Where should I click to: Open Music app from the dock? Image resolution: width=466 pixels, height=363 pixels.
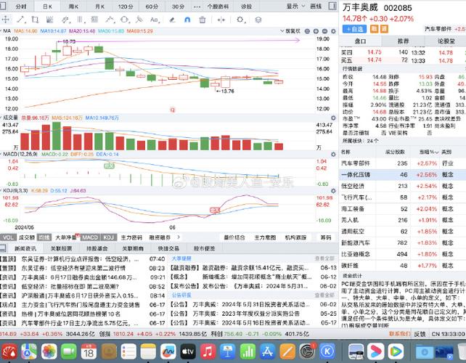(x=208, y=351)
